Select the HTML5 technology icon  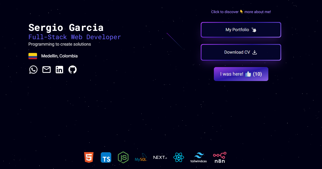tap(89, 157)
